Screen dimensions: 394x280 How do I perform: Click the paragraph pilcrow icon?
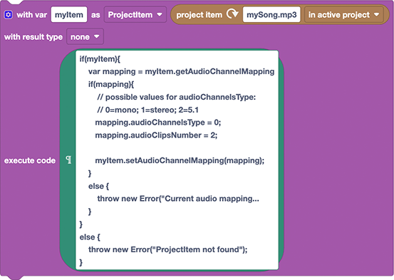point(68,160)
